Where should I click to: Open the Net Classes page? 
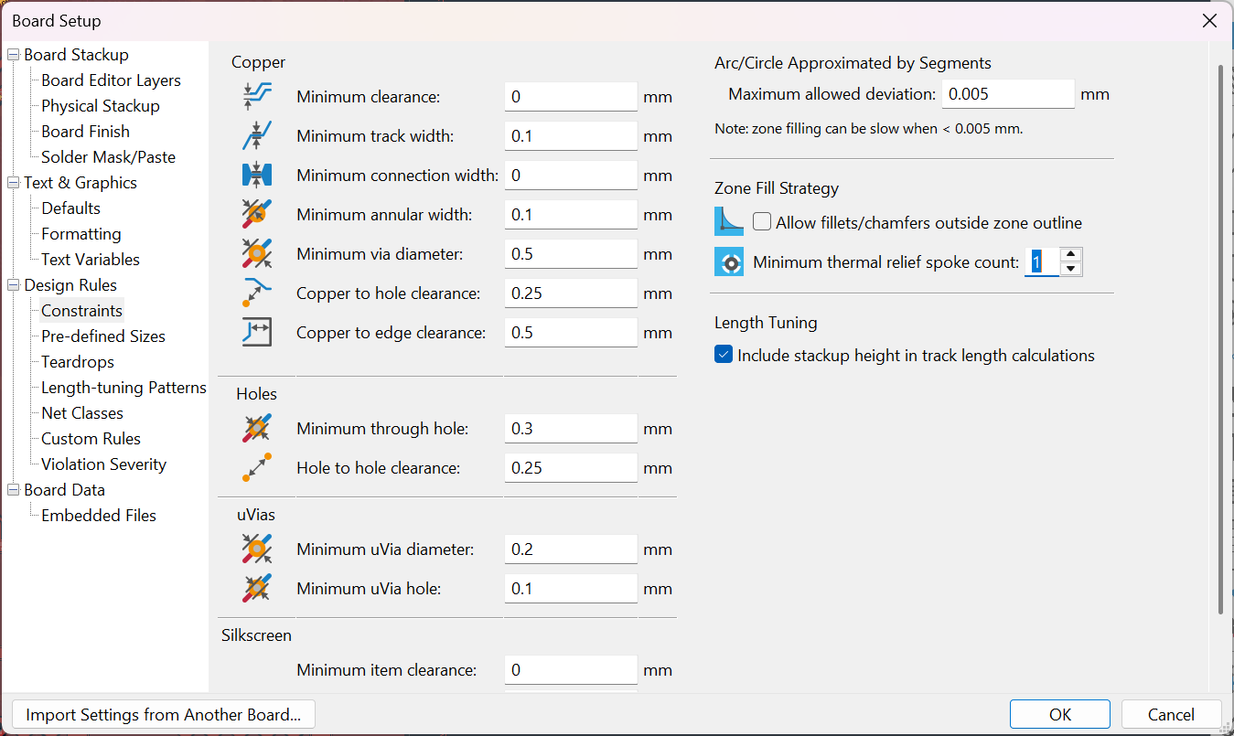click(82, 413)
